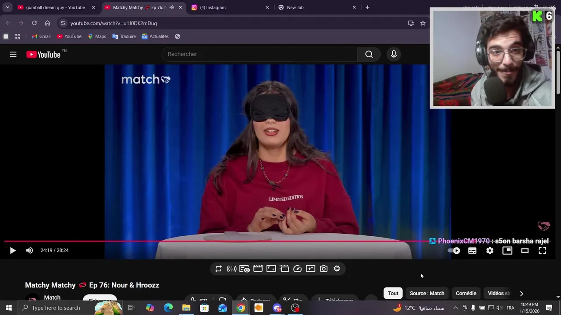This screenshot has height=315, width=561.
Task: Open the apps grid in bookmarks bar
Action: pyautogui.click(x=18, y=36)
